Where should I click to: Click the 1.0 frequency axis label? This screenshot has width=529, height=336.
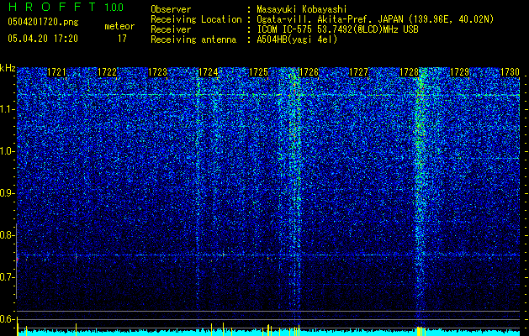pos(7,151)
